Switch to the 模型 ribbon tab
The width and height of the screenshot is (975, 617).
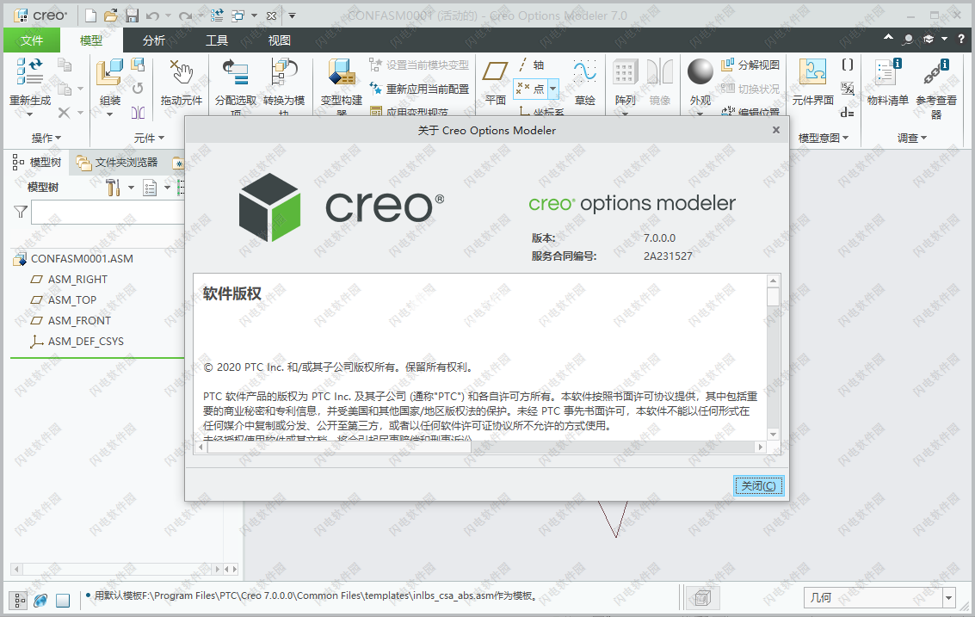(x=91, y=40)
